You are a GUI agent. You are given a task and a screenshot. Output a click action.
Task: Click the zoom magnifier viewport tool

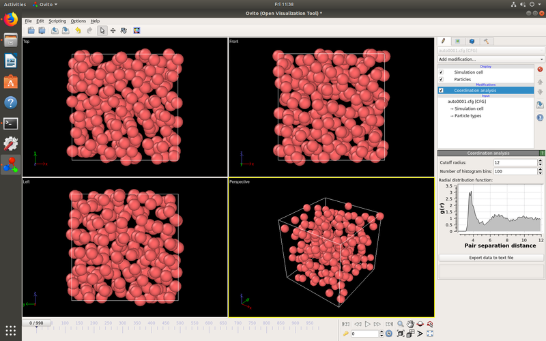tap(401, 324)
